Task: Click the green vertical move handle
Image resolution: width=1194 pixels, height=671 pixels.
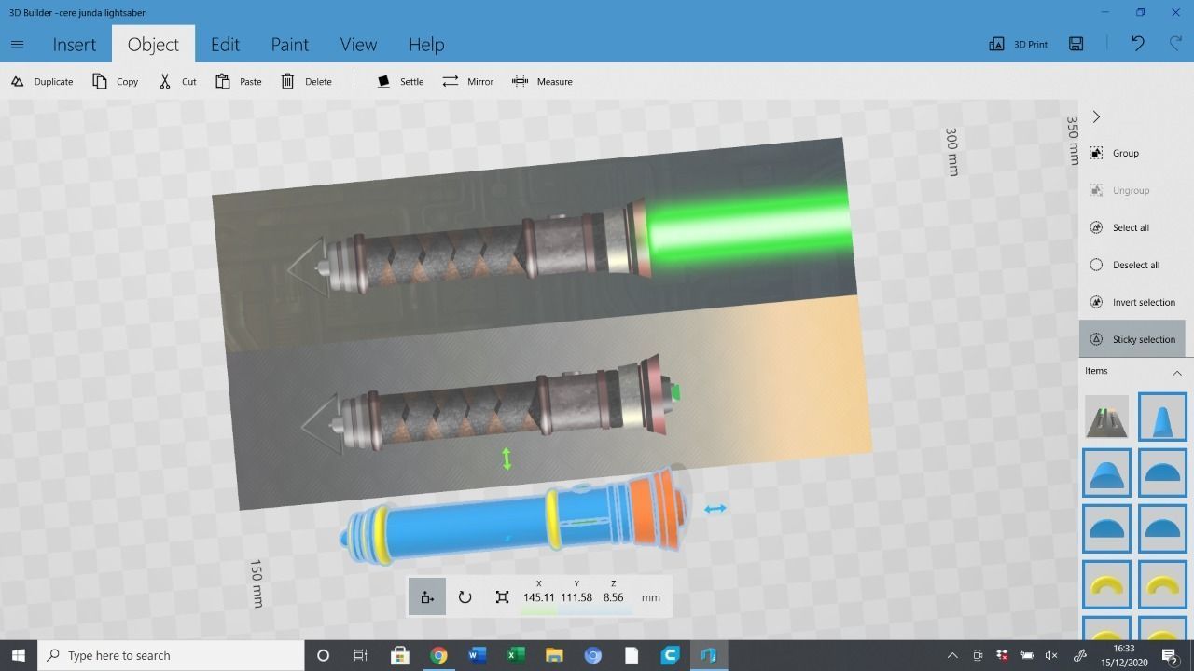Action: [507, 459]
